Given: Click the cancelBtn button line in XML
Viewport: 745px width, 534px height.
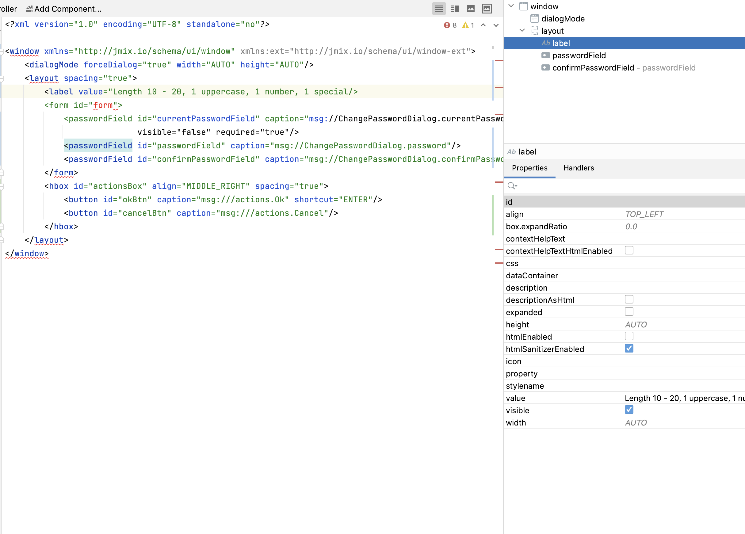Looking at the screenshot, I should click(x=201, y=213).
